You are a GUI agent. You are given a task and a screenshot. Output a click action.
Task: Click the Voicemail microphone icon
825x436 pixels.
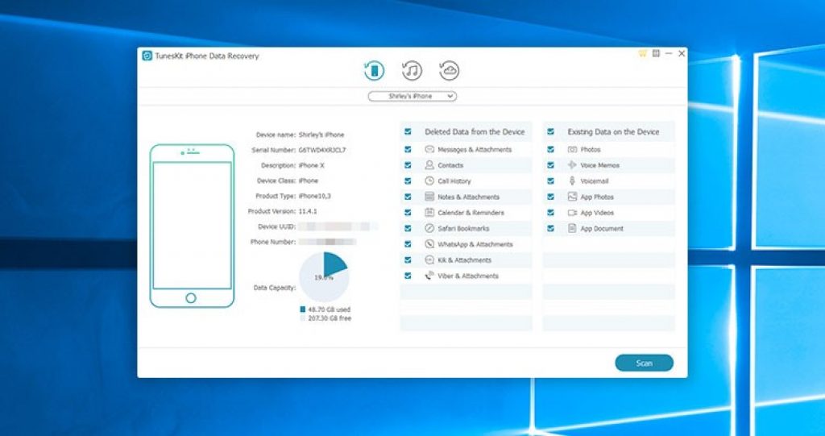[x=572, y=181]
